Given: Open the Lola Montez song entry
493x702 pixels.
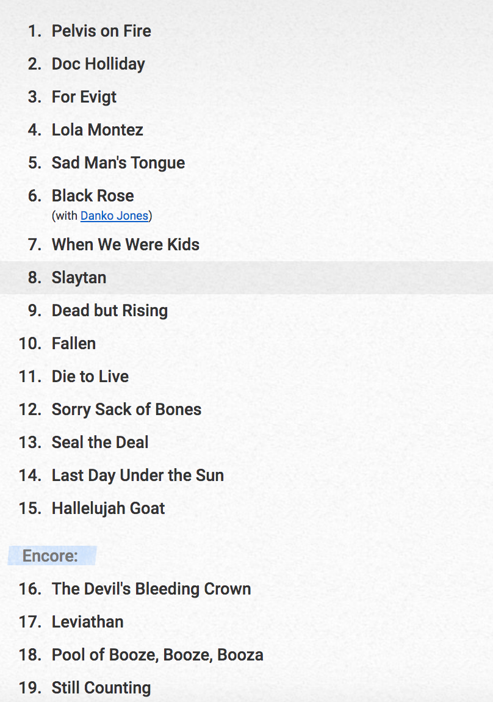Looking at the screenshot, I should click(x=98, y=130).
